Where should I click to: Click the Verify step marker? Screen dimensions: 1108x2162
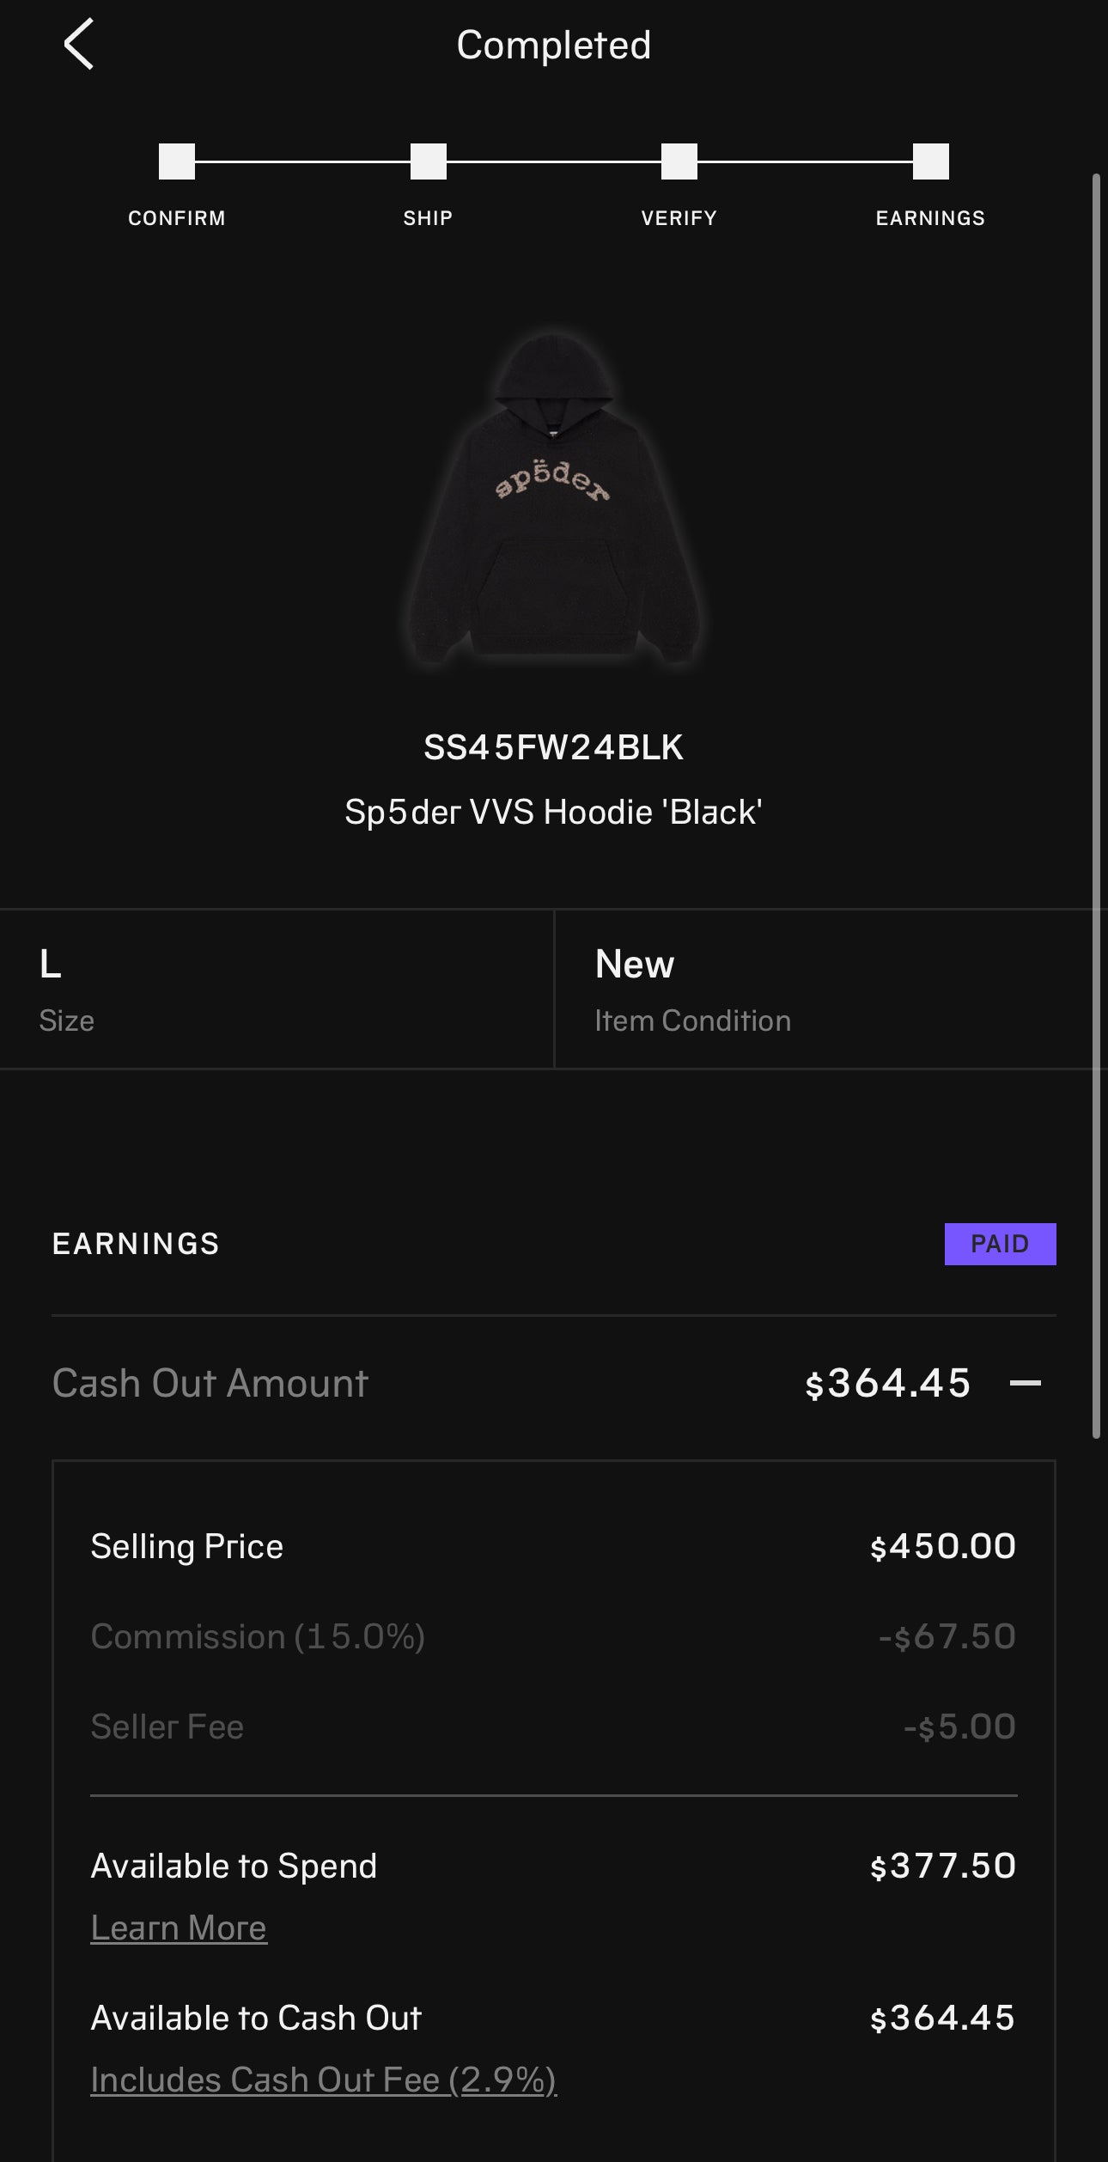[679, 161]
